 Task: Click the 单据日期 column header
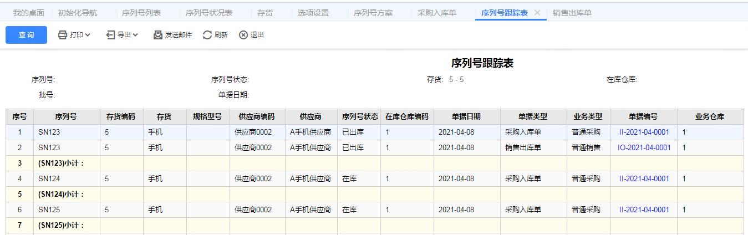(x=466, y=117)
